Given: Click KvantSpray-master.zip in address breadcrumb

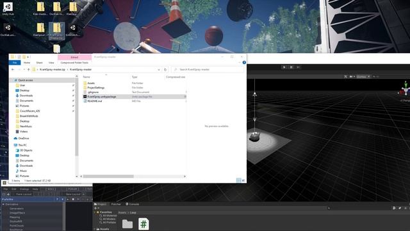Looking at the screenshot, I should pos(53,69).
